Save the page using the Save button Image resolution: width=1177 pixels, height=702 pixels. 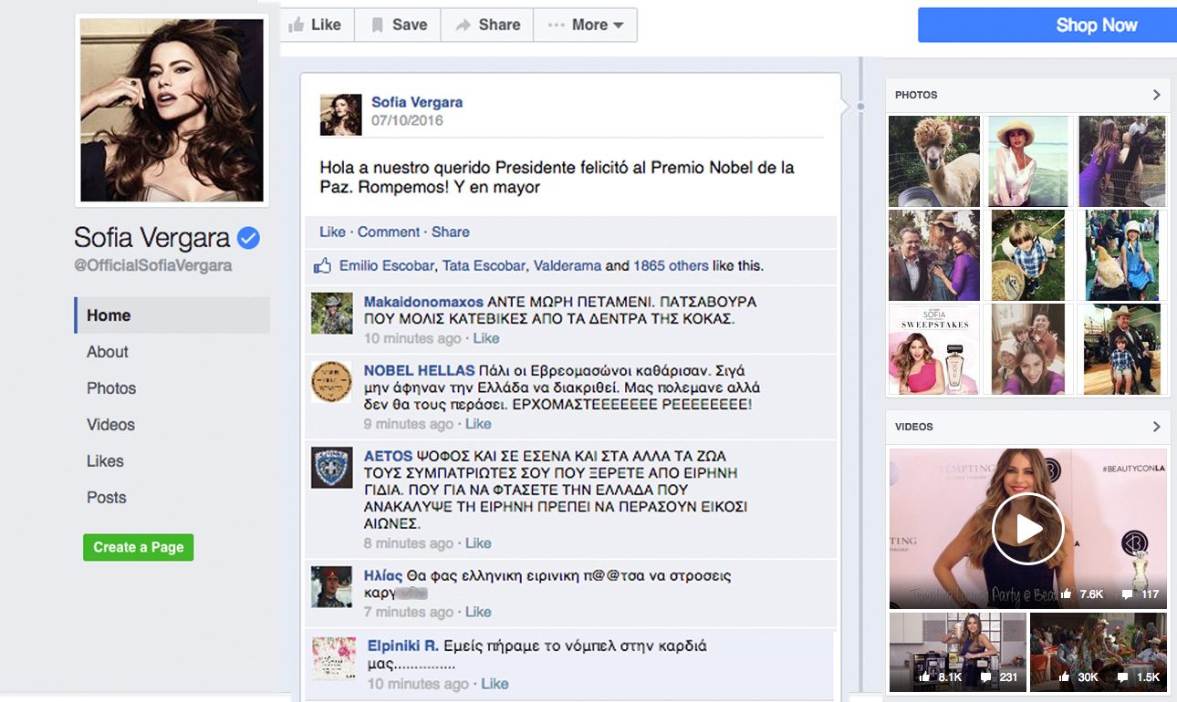[x=398, y=26]
